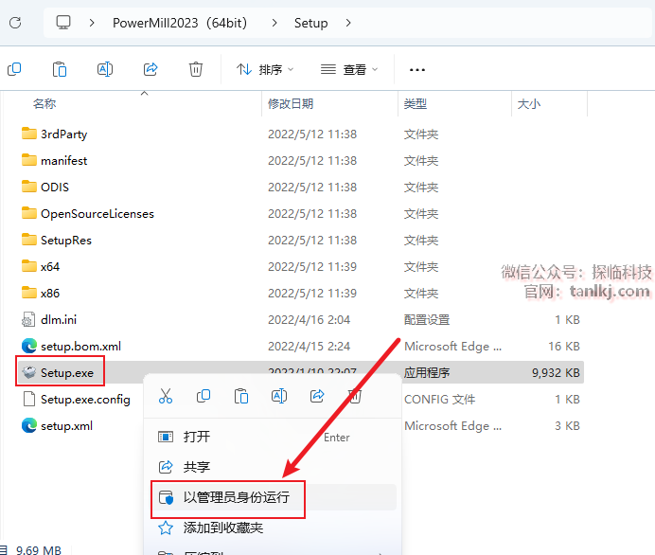Select the 3rdParty folder
The height and width of the screenshot is (555, 655).
point(64,134)
